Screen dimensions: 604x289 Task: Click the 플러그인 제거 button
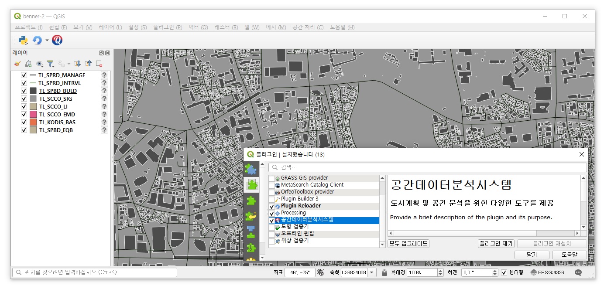(496, 244)
